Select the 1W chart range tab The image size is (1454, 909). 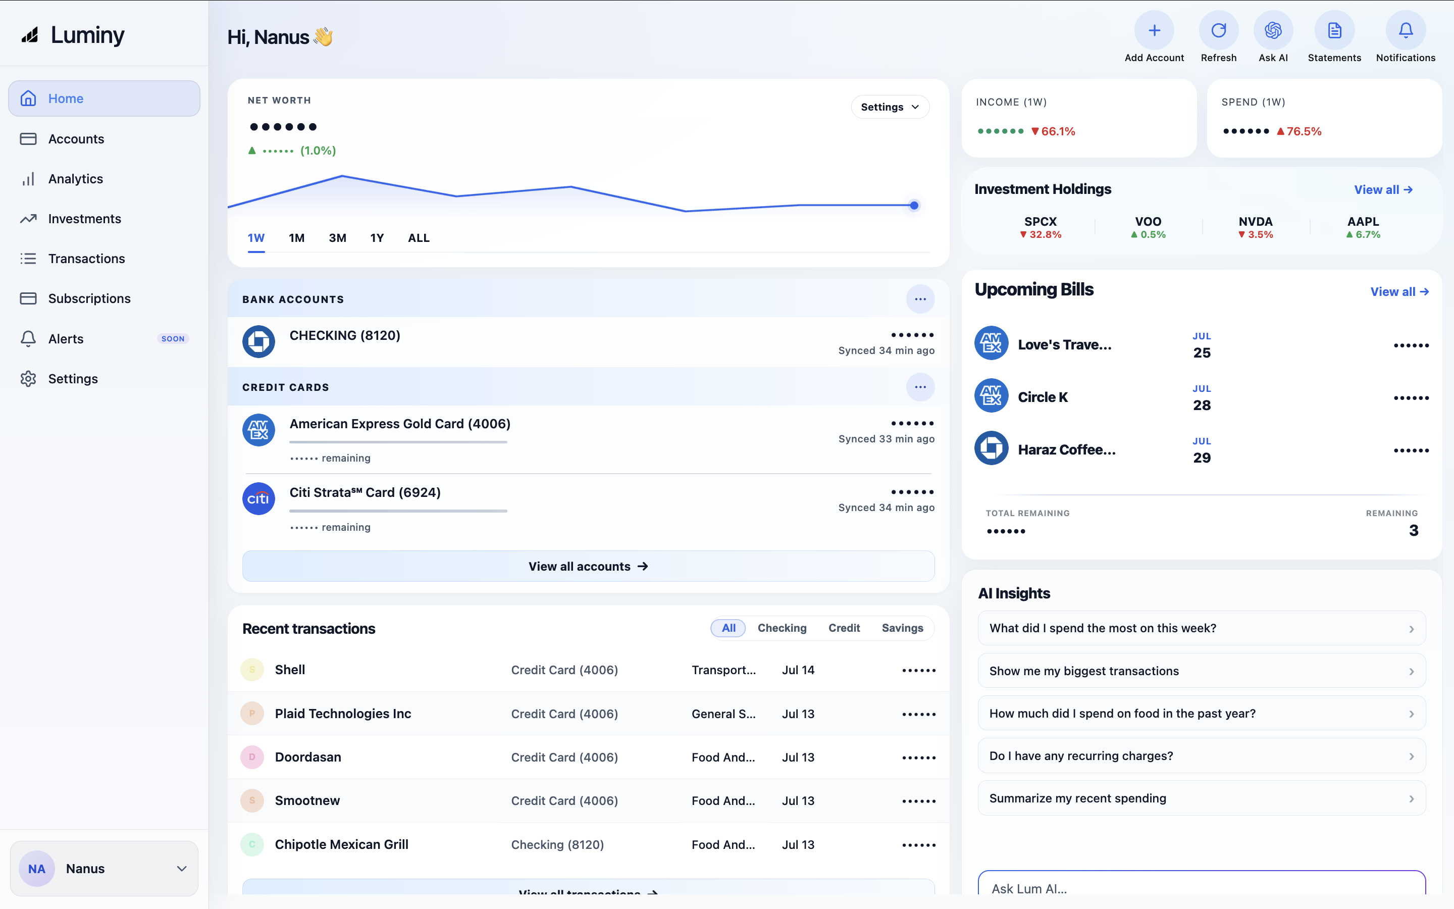256,238
